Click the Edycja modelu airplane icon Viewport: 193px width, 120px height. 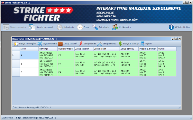click(x=40, y=43)
